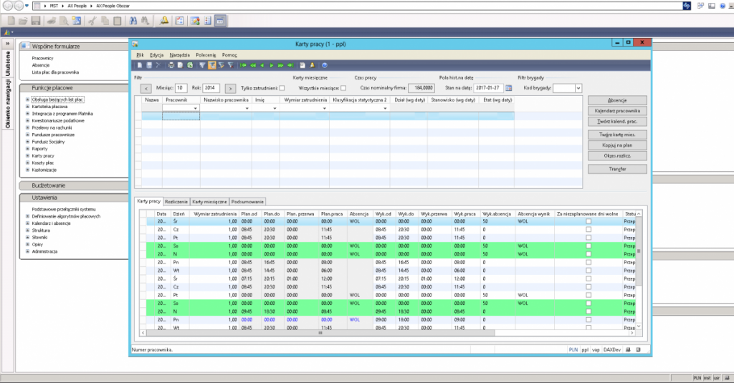Open calendar picker next to Stan na datę

coord(509,88)
